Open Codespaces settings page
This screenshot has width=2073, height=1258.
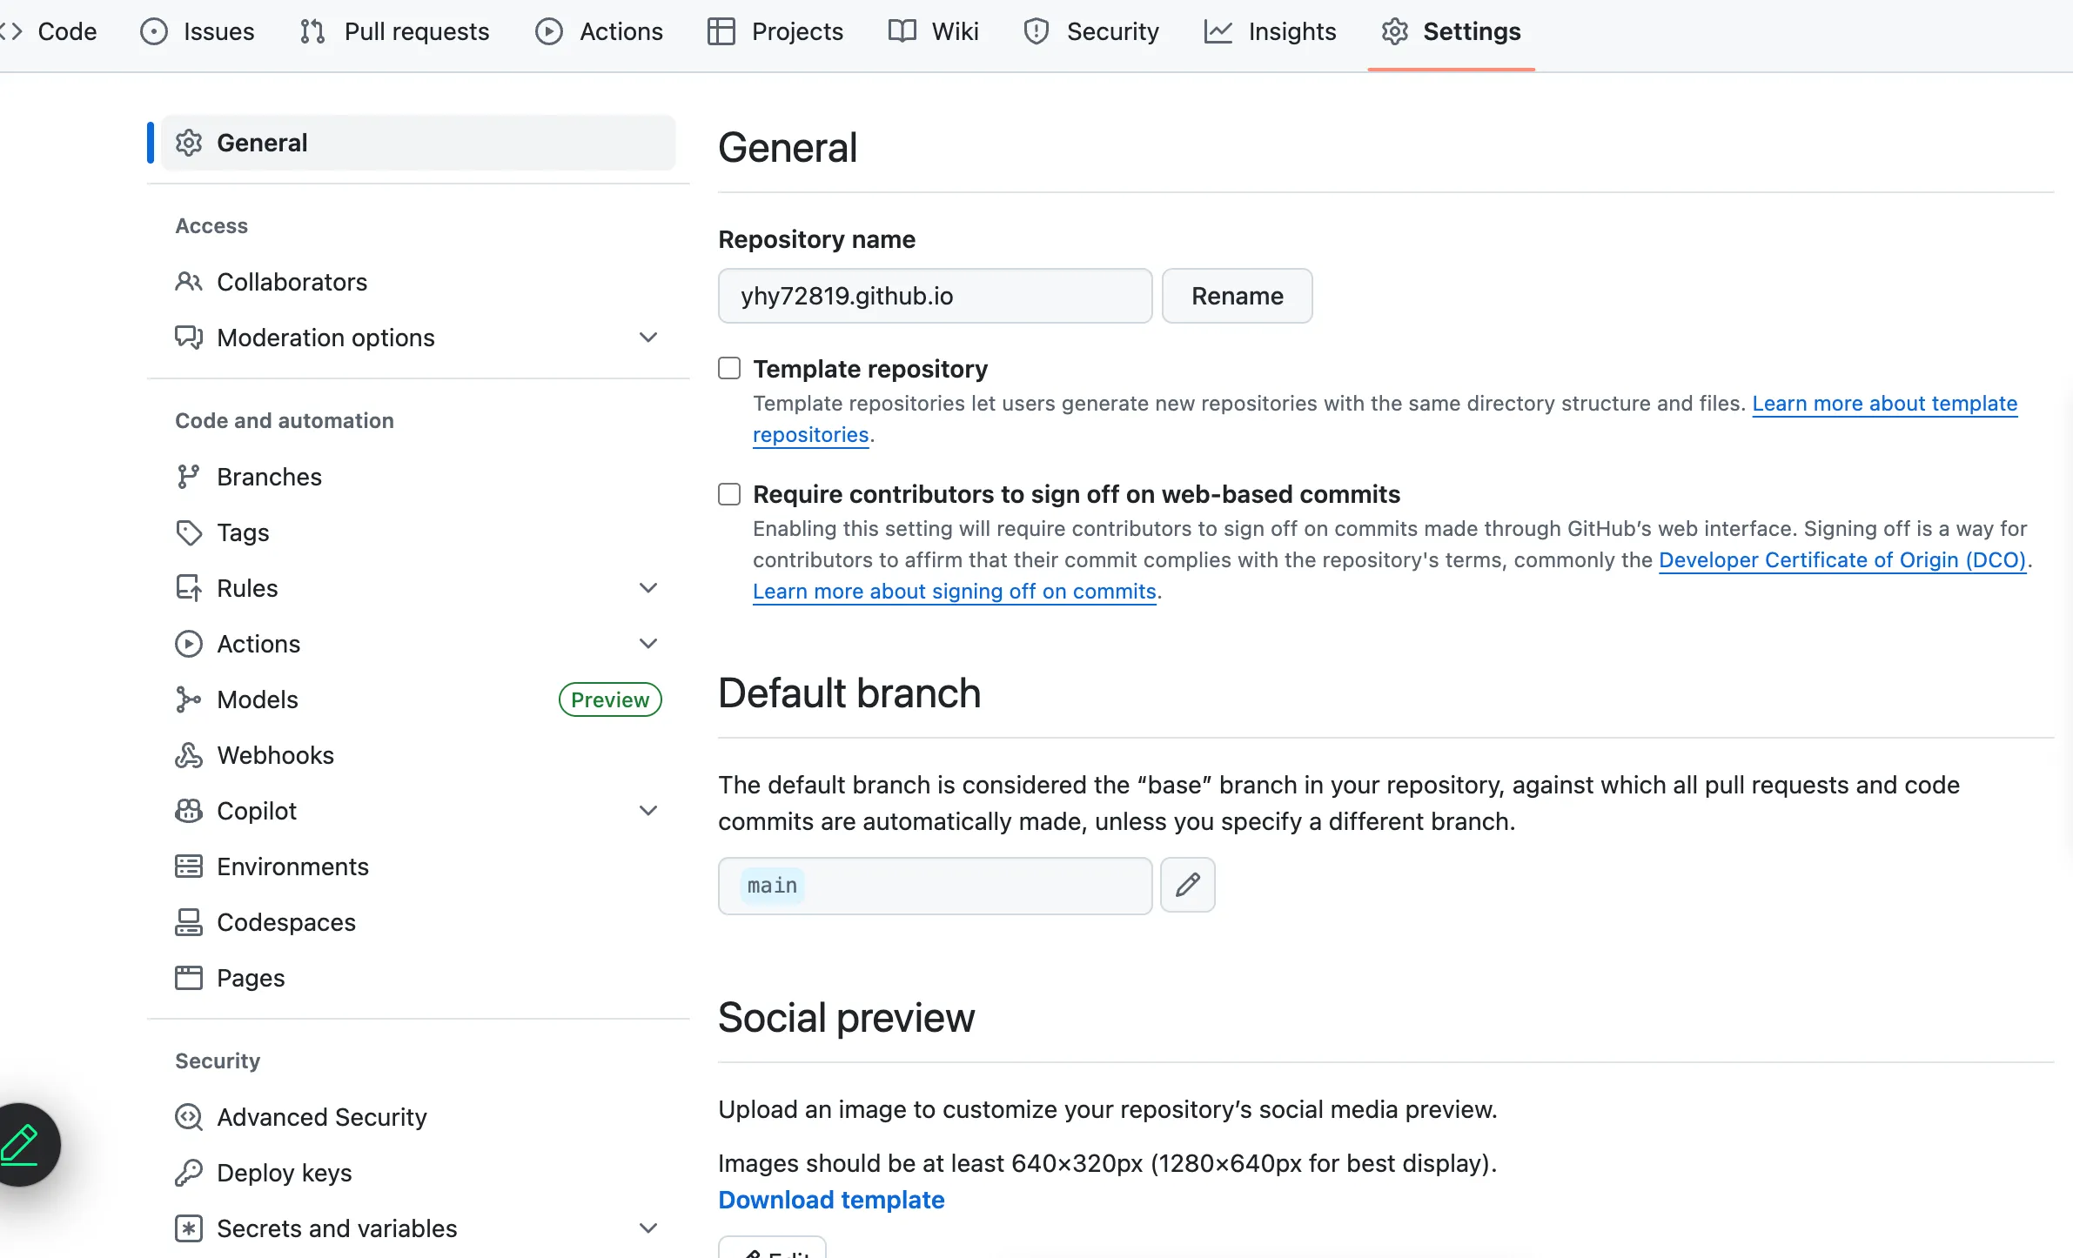click(419, 922)
